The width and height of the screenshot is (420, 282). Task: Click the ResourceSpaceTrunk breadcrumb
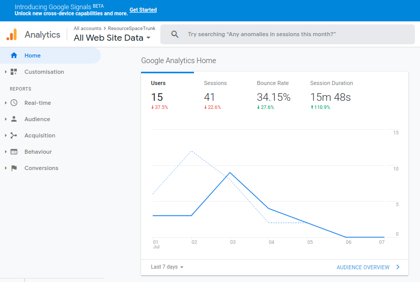point(131,29)
